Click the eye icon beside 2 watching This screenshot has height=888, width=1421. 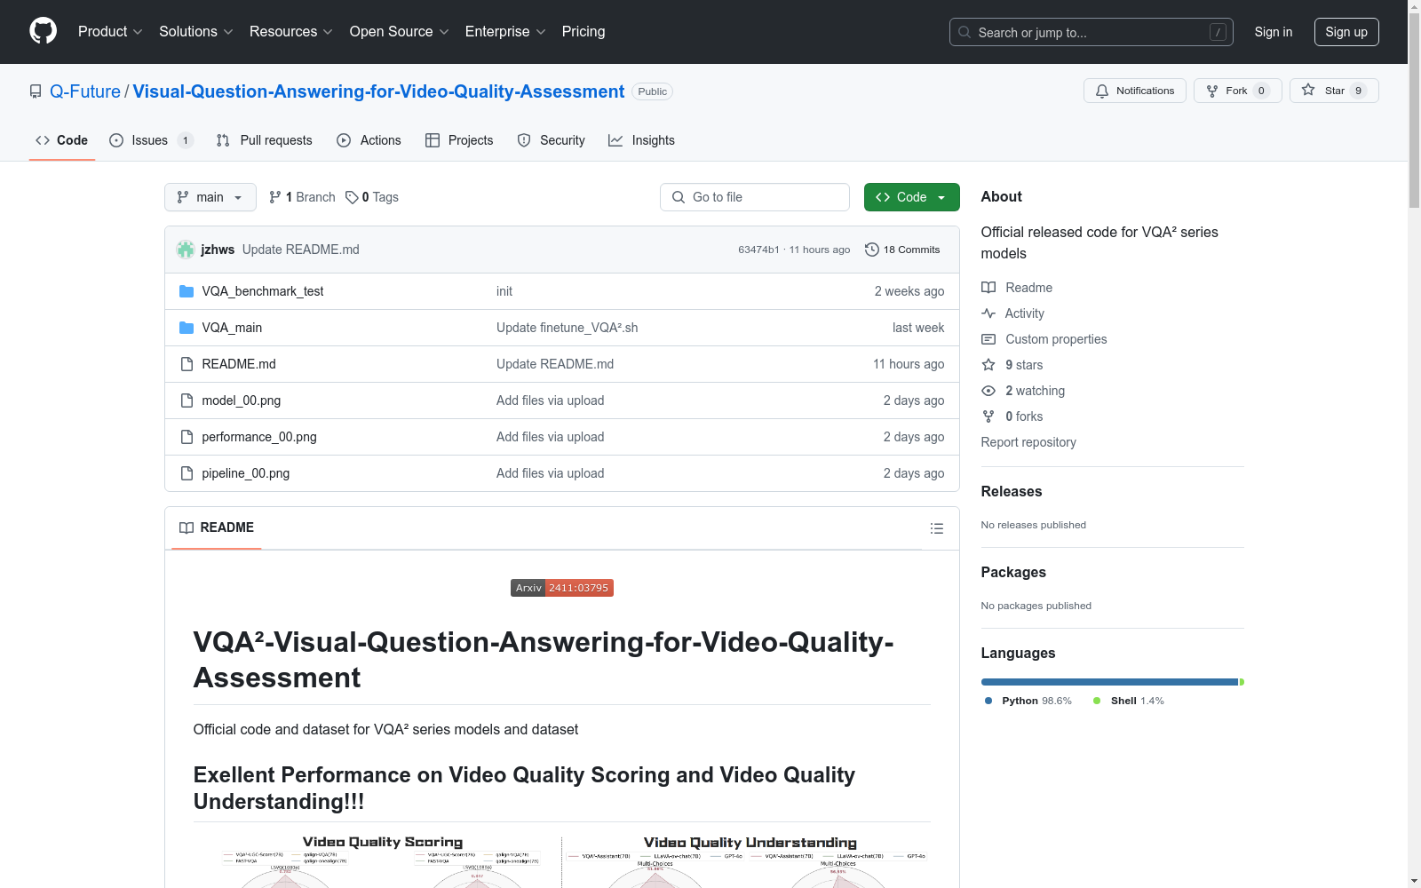click(x=988, y=391)
